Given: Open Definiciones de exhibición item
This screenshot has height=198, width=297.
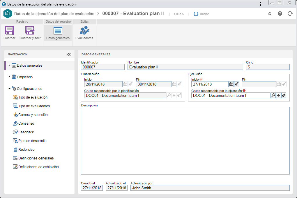Looking at the screenshot, I should (38, 167).
